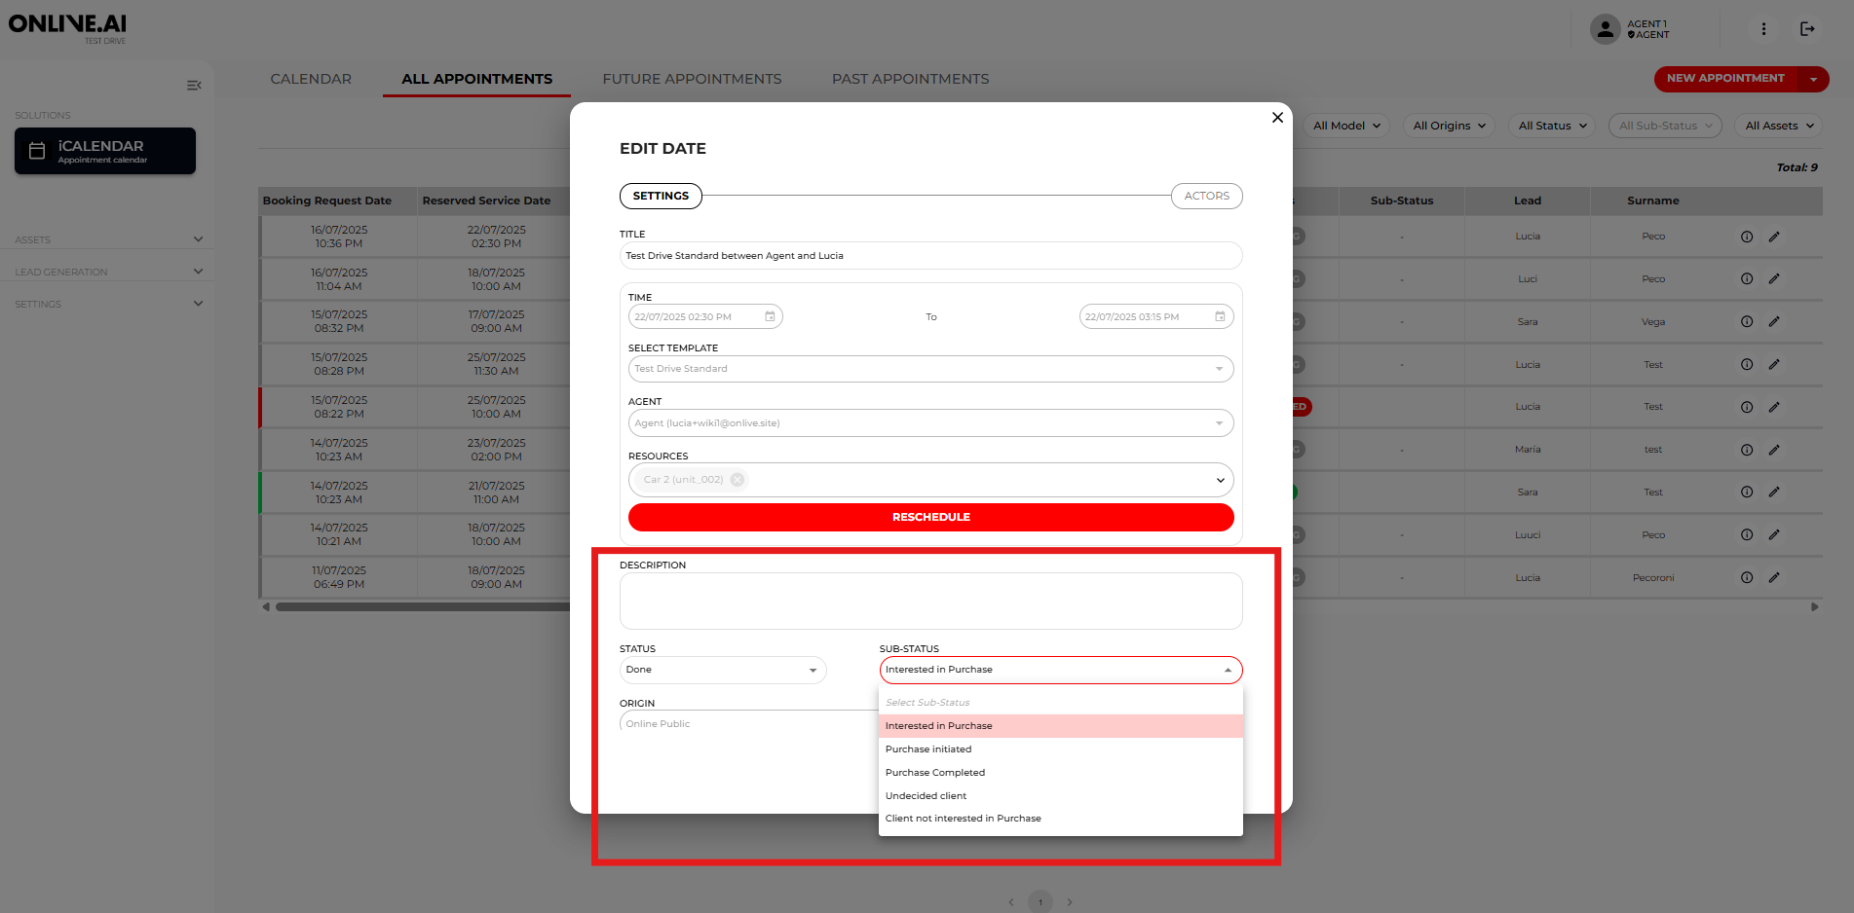Image resolution: width=1854 pixels, height=913 pixels.
Task: Open the end time calendar picker icon
Action: click(x=1220, y=317)
